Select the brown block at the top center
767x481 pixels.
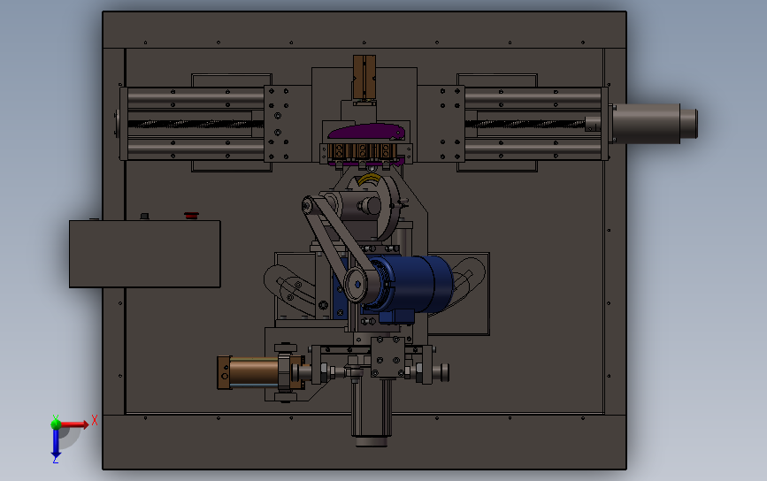(364, 77)
